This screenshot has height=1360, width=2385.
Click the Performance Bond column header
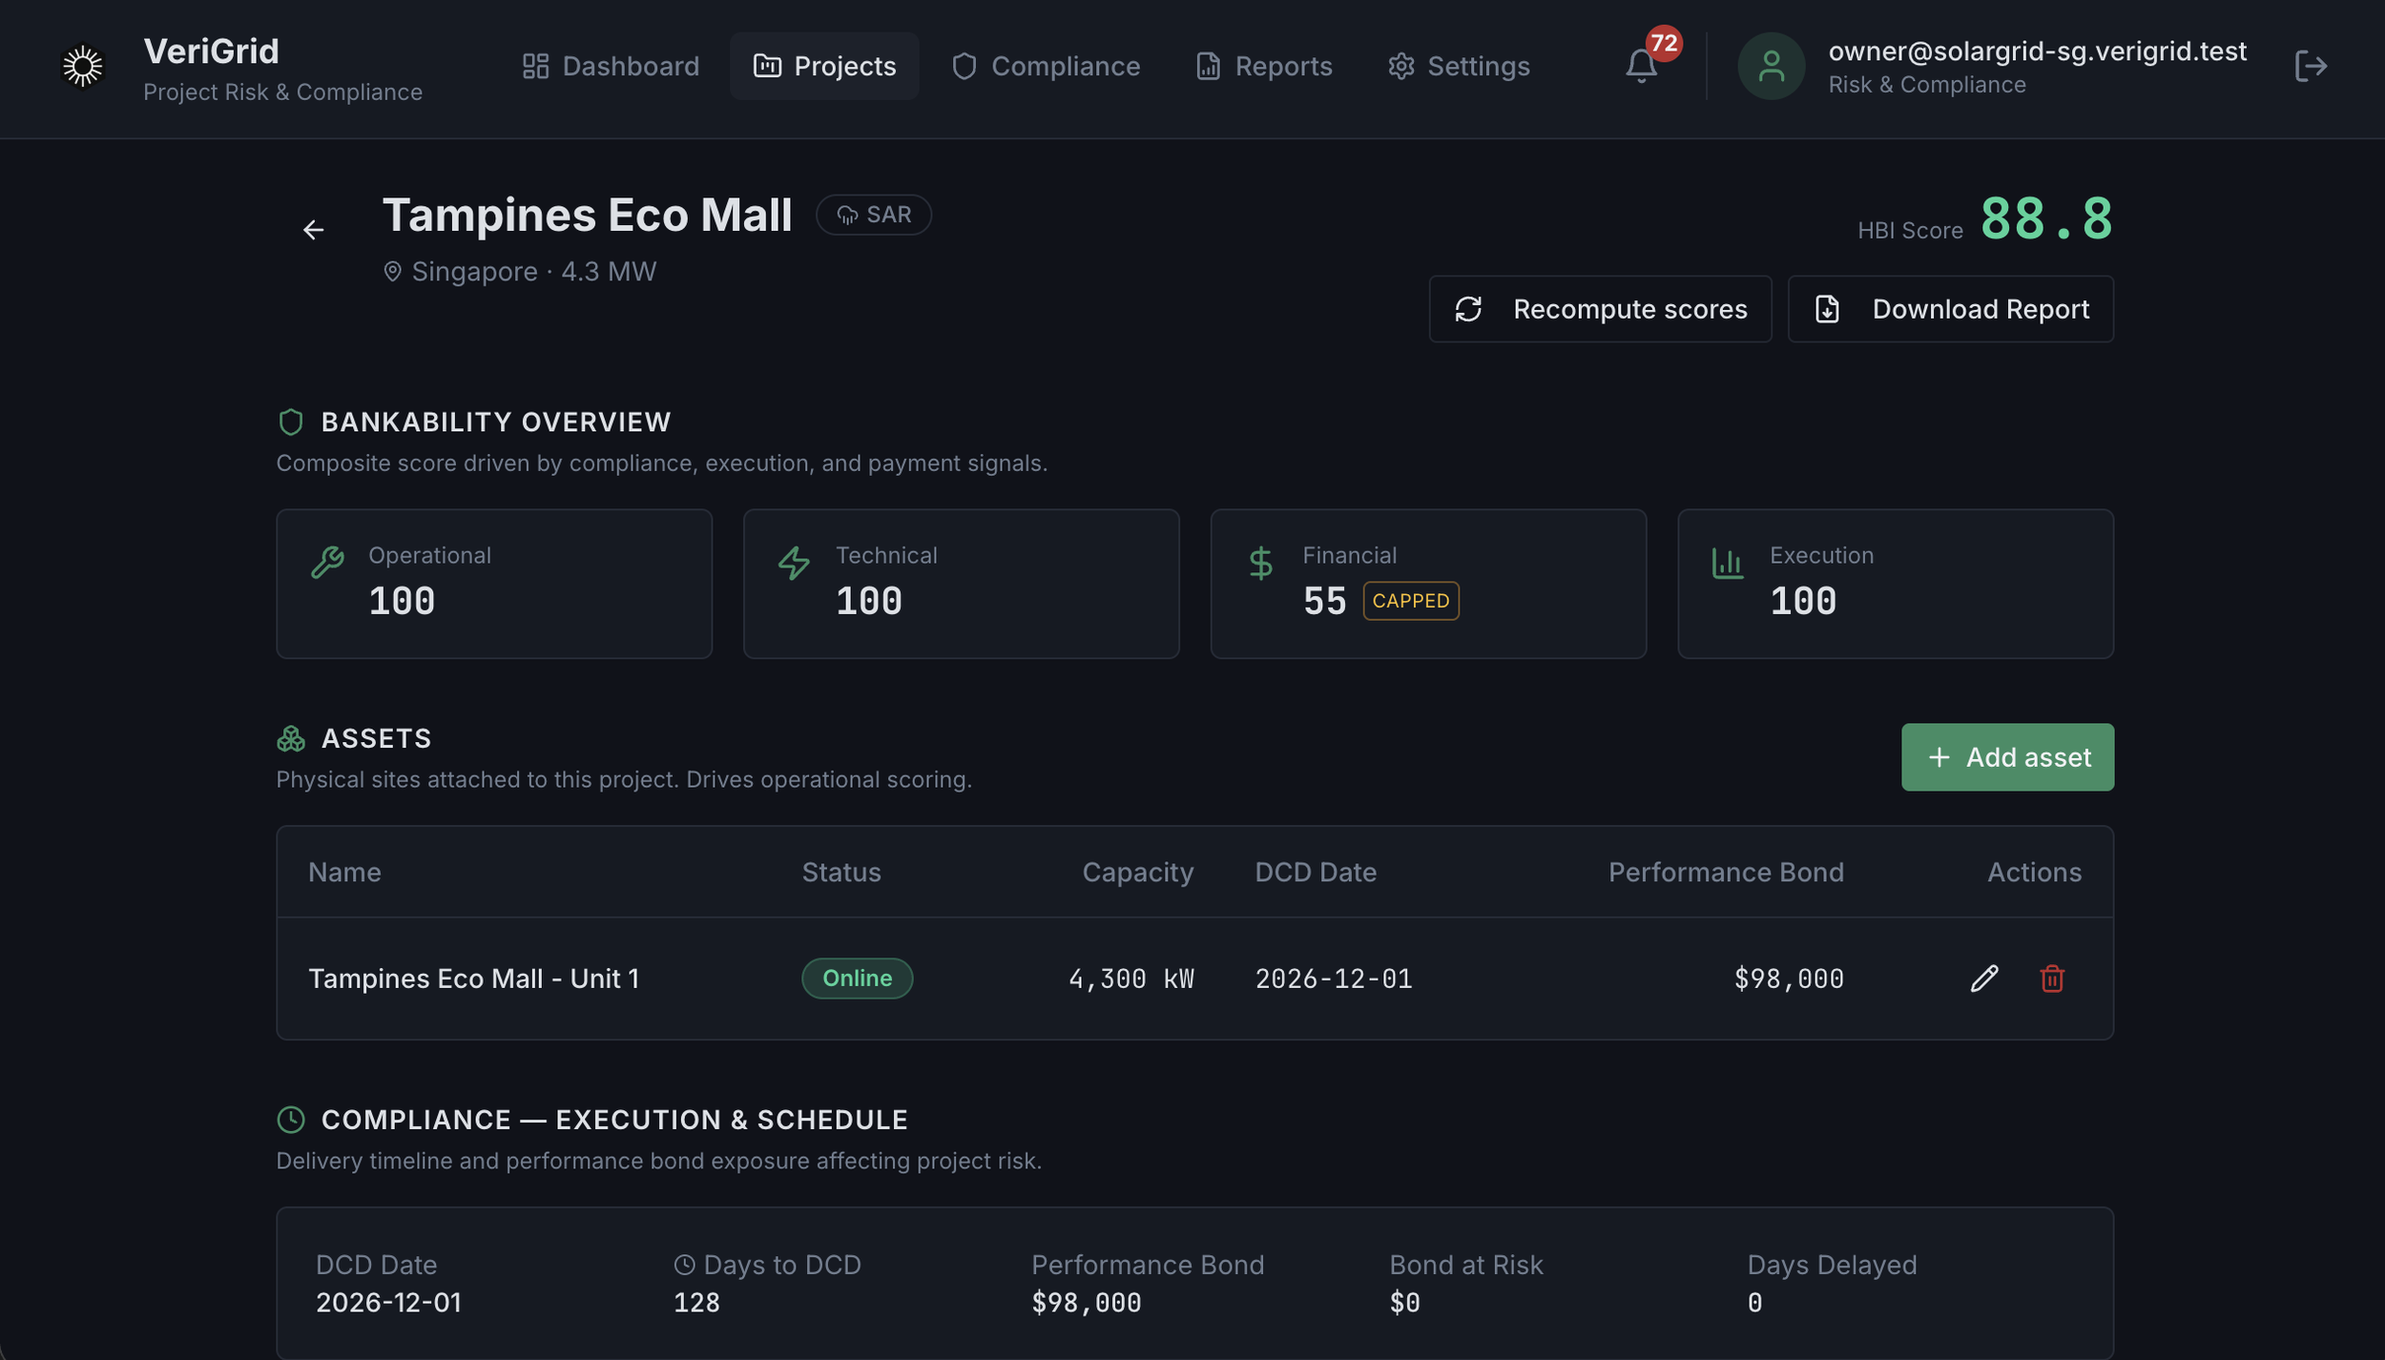tap(1726, 873)
